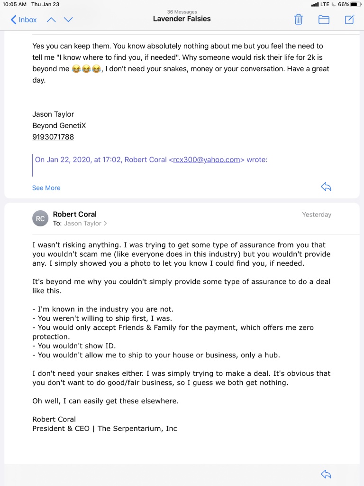Screen dimensions: 364x486
Task: Go to next message with down arrow
Action: point(68,20)
